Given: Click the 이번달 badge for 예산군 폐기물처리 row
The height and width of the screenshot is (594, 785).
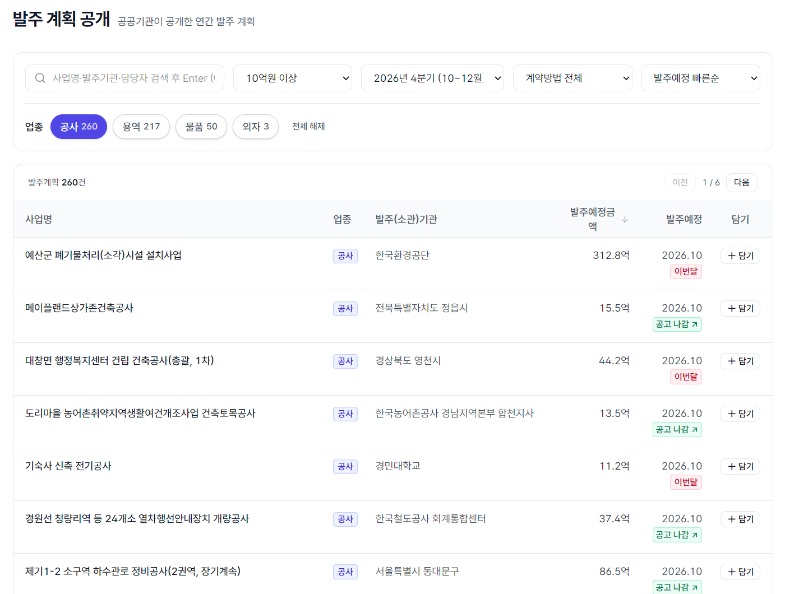Looking at the screenshot, I should tap(686, 272).
